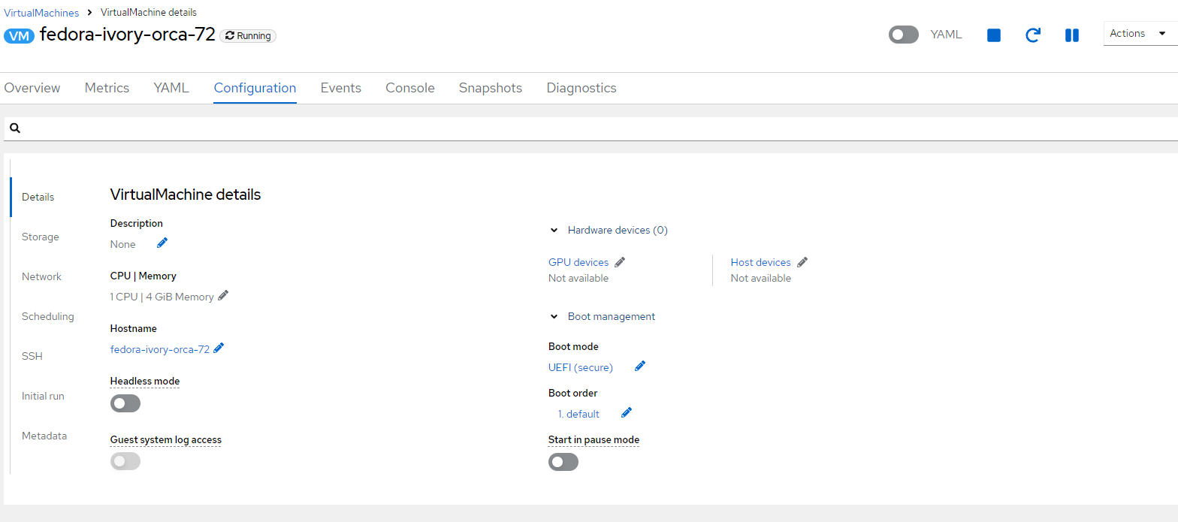This screenshot has width=1178, height=522.
Task: Click the 1. default boot order link
Action: (578, 414)
